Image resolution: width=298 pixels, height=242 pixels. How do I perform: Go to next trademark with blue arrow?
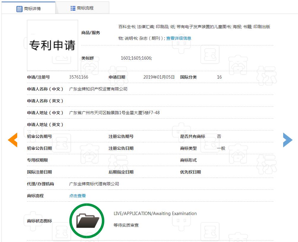pos(287,140)
